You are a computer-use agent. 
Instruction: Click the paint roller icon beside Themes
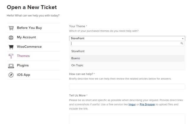11,56
